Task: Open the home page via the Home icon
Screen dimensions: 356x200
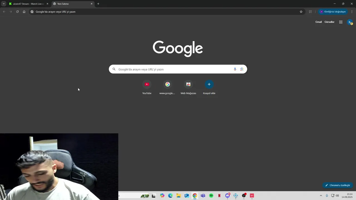Action: click(24, 12)
